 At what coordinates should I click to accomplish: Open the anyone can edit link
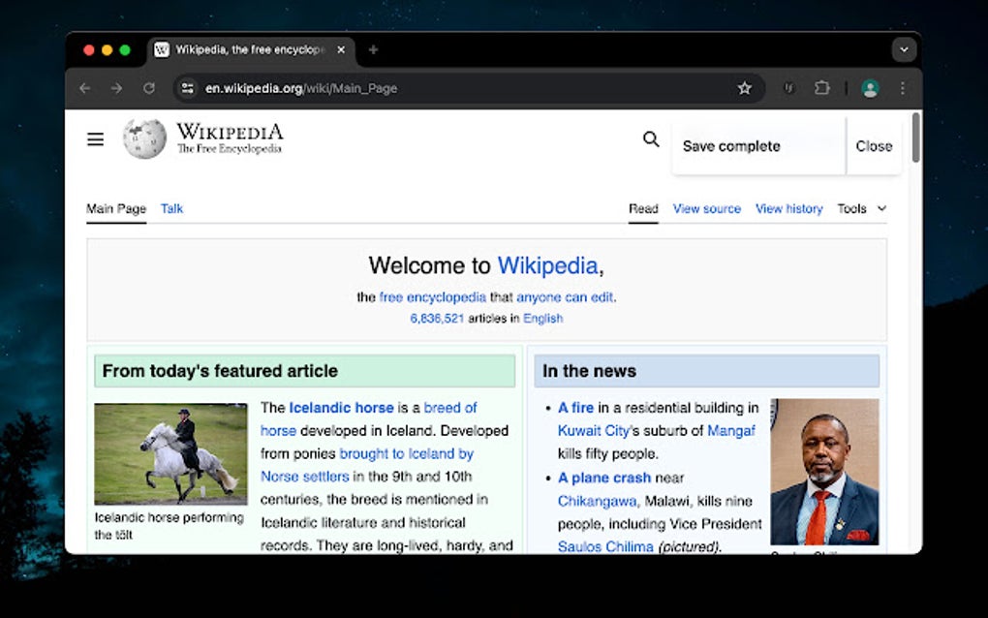tap(566, 296)
